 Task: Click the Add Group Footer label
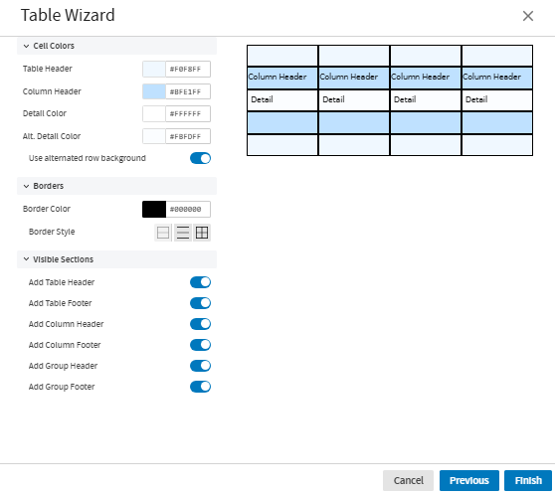(62, 387)
